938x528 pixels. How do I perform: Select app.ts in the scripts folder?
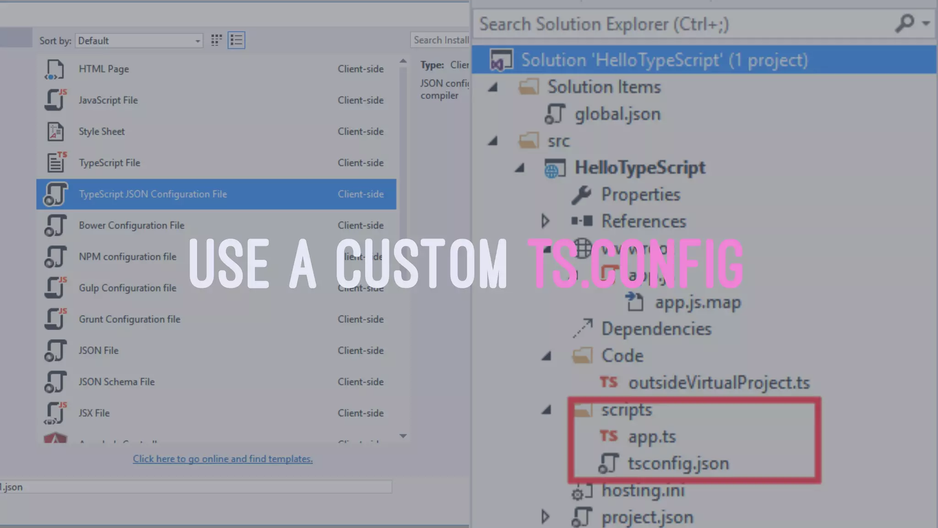[652, 437]
